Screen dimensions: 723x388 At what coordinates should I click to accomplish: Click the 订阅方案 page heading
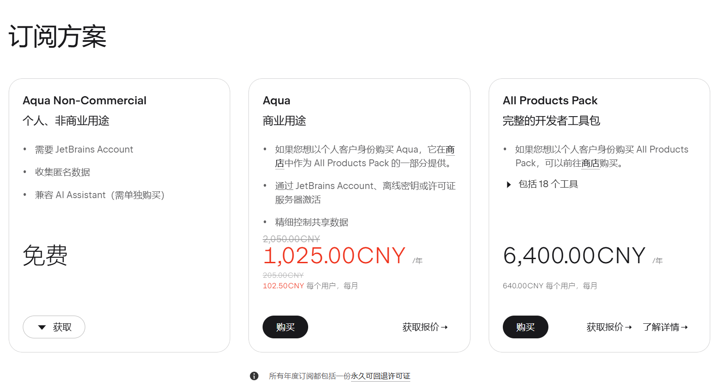[x=57, y=36]
